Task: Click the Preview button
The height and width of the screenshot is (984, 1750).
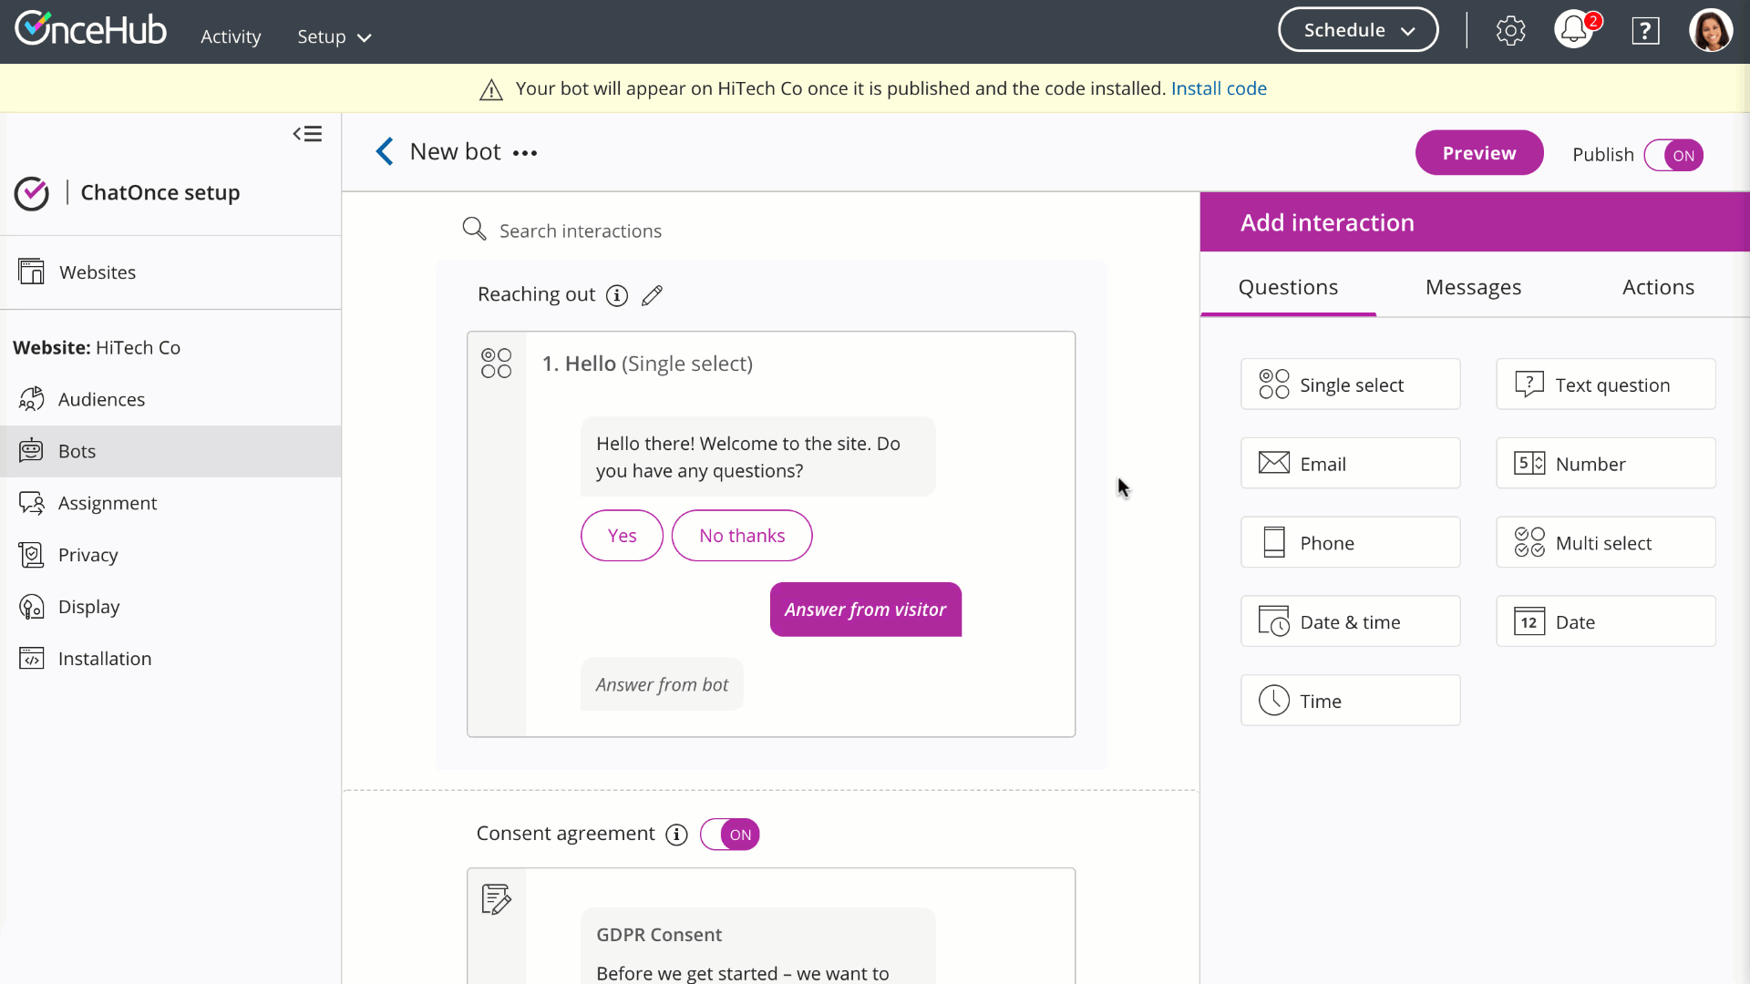Action: (x=1478, y=153)
